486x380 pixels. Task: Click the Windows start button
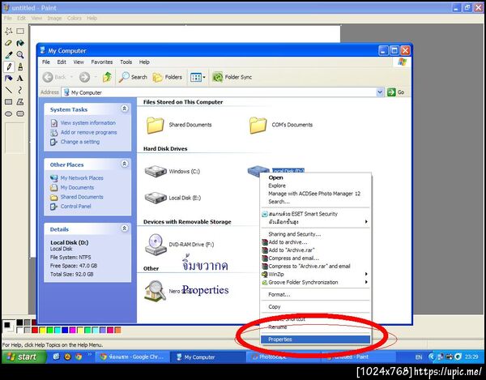[24, 357]
